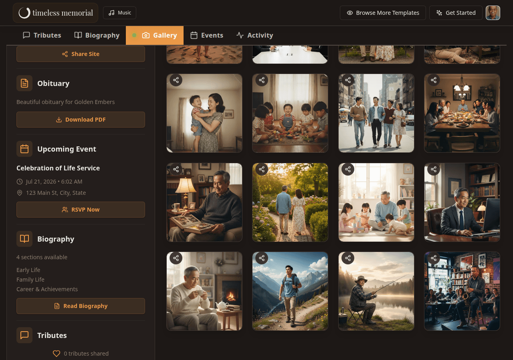Click share icon on grandfather playing blocks photo
513x360 pixels.
[348, 169]
